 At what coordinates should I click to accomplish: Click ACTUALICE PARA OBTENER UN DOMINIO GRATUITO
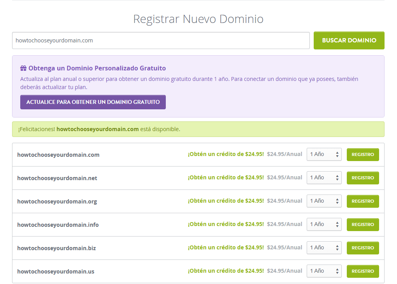[x=93, y=102]
